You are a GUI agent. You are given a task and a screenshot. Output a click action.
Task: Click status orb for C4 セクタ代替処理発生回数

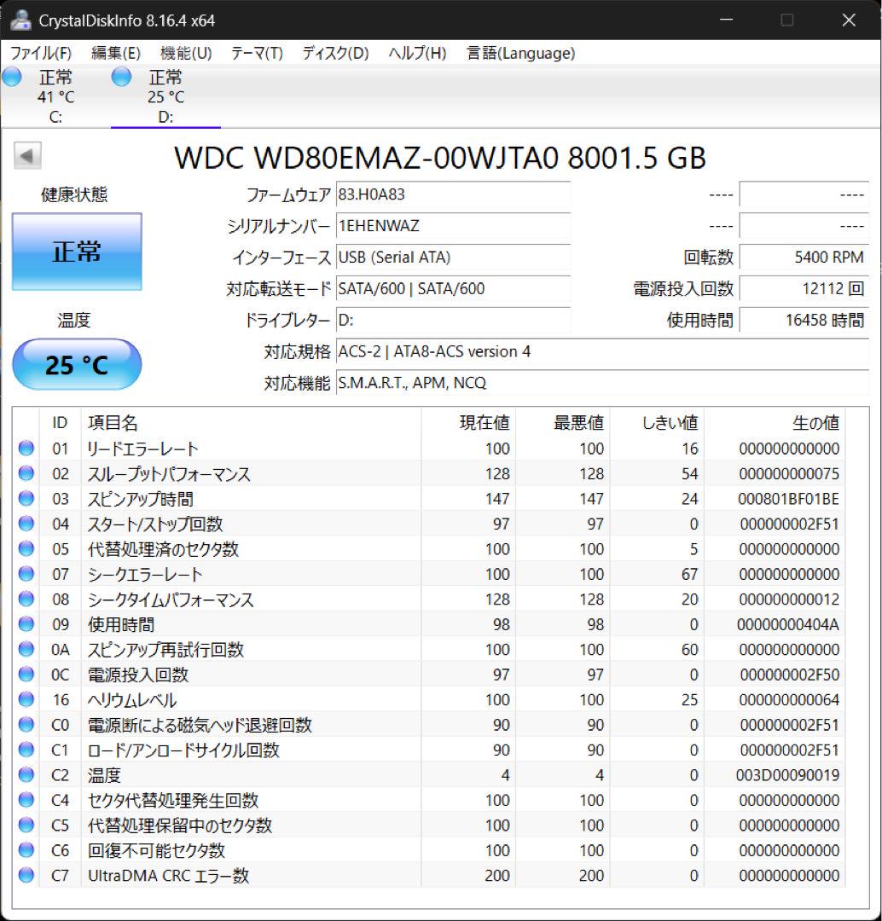26,800
